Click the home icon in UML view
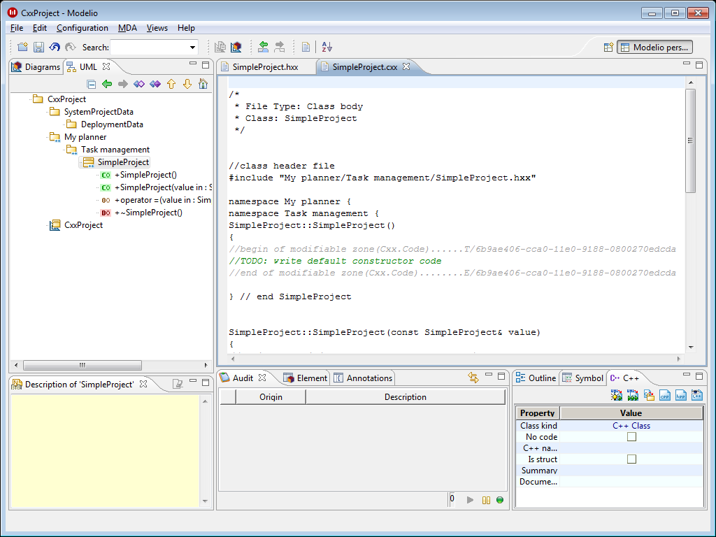Screen dimensions: 716x537 pyautogui.click(x=203, y=84)
